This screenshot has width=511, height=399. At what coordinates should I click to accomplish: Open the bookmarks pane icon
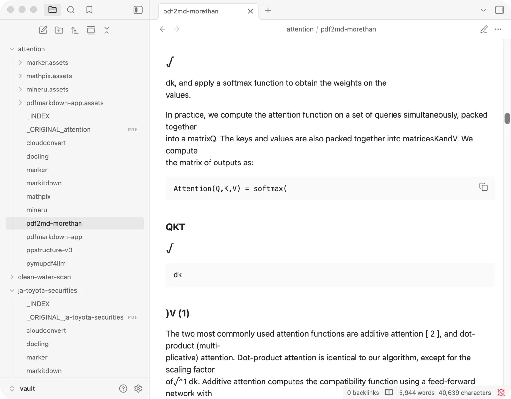[x=89, y=10]
